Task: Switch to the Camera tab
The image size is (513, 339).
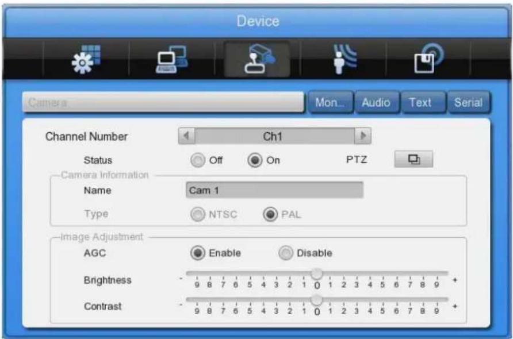Action: coord(163,102)
